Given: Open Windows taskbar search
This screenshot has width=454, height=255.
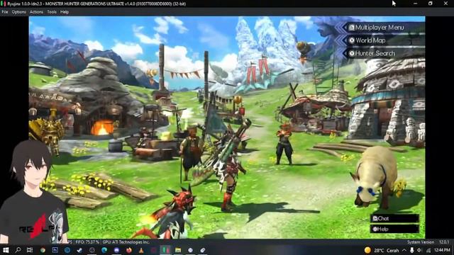Looking at the screenshot, I should 18,250.
